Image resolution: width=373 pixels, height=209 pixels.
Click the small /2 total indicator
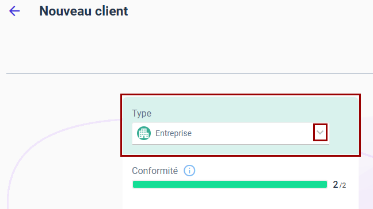[x=342, y=185]
